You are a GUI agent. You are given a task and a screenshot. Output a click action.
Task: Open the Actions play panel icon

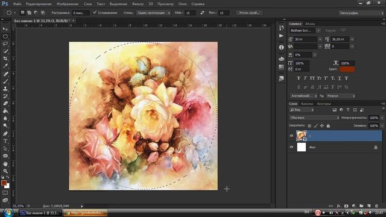282,36
